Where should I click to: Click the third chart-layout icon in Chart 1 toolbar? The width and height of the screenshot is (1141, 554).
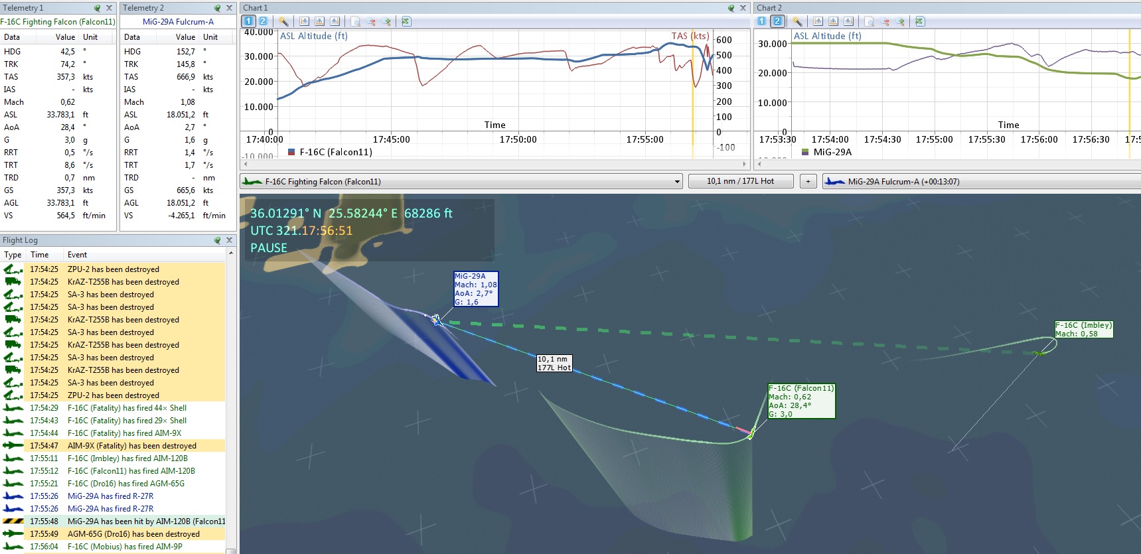(x=335, y=21)
